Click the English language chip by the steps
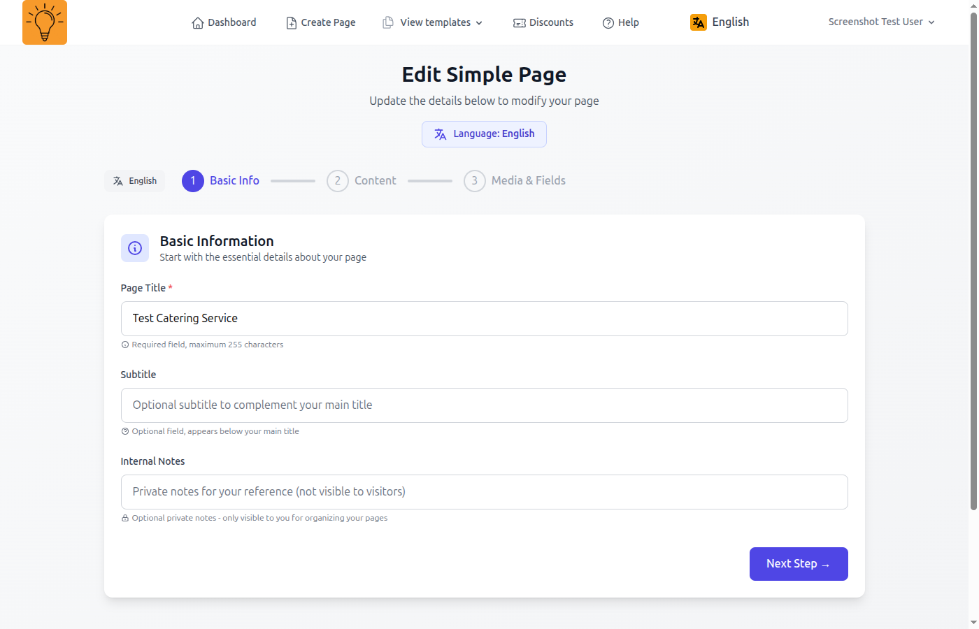Screen dimensions: 979x629 [x=135, y=181]
